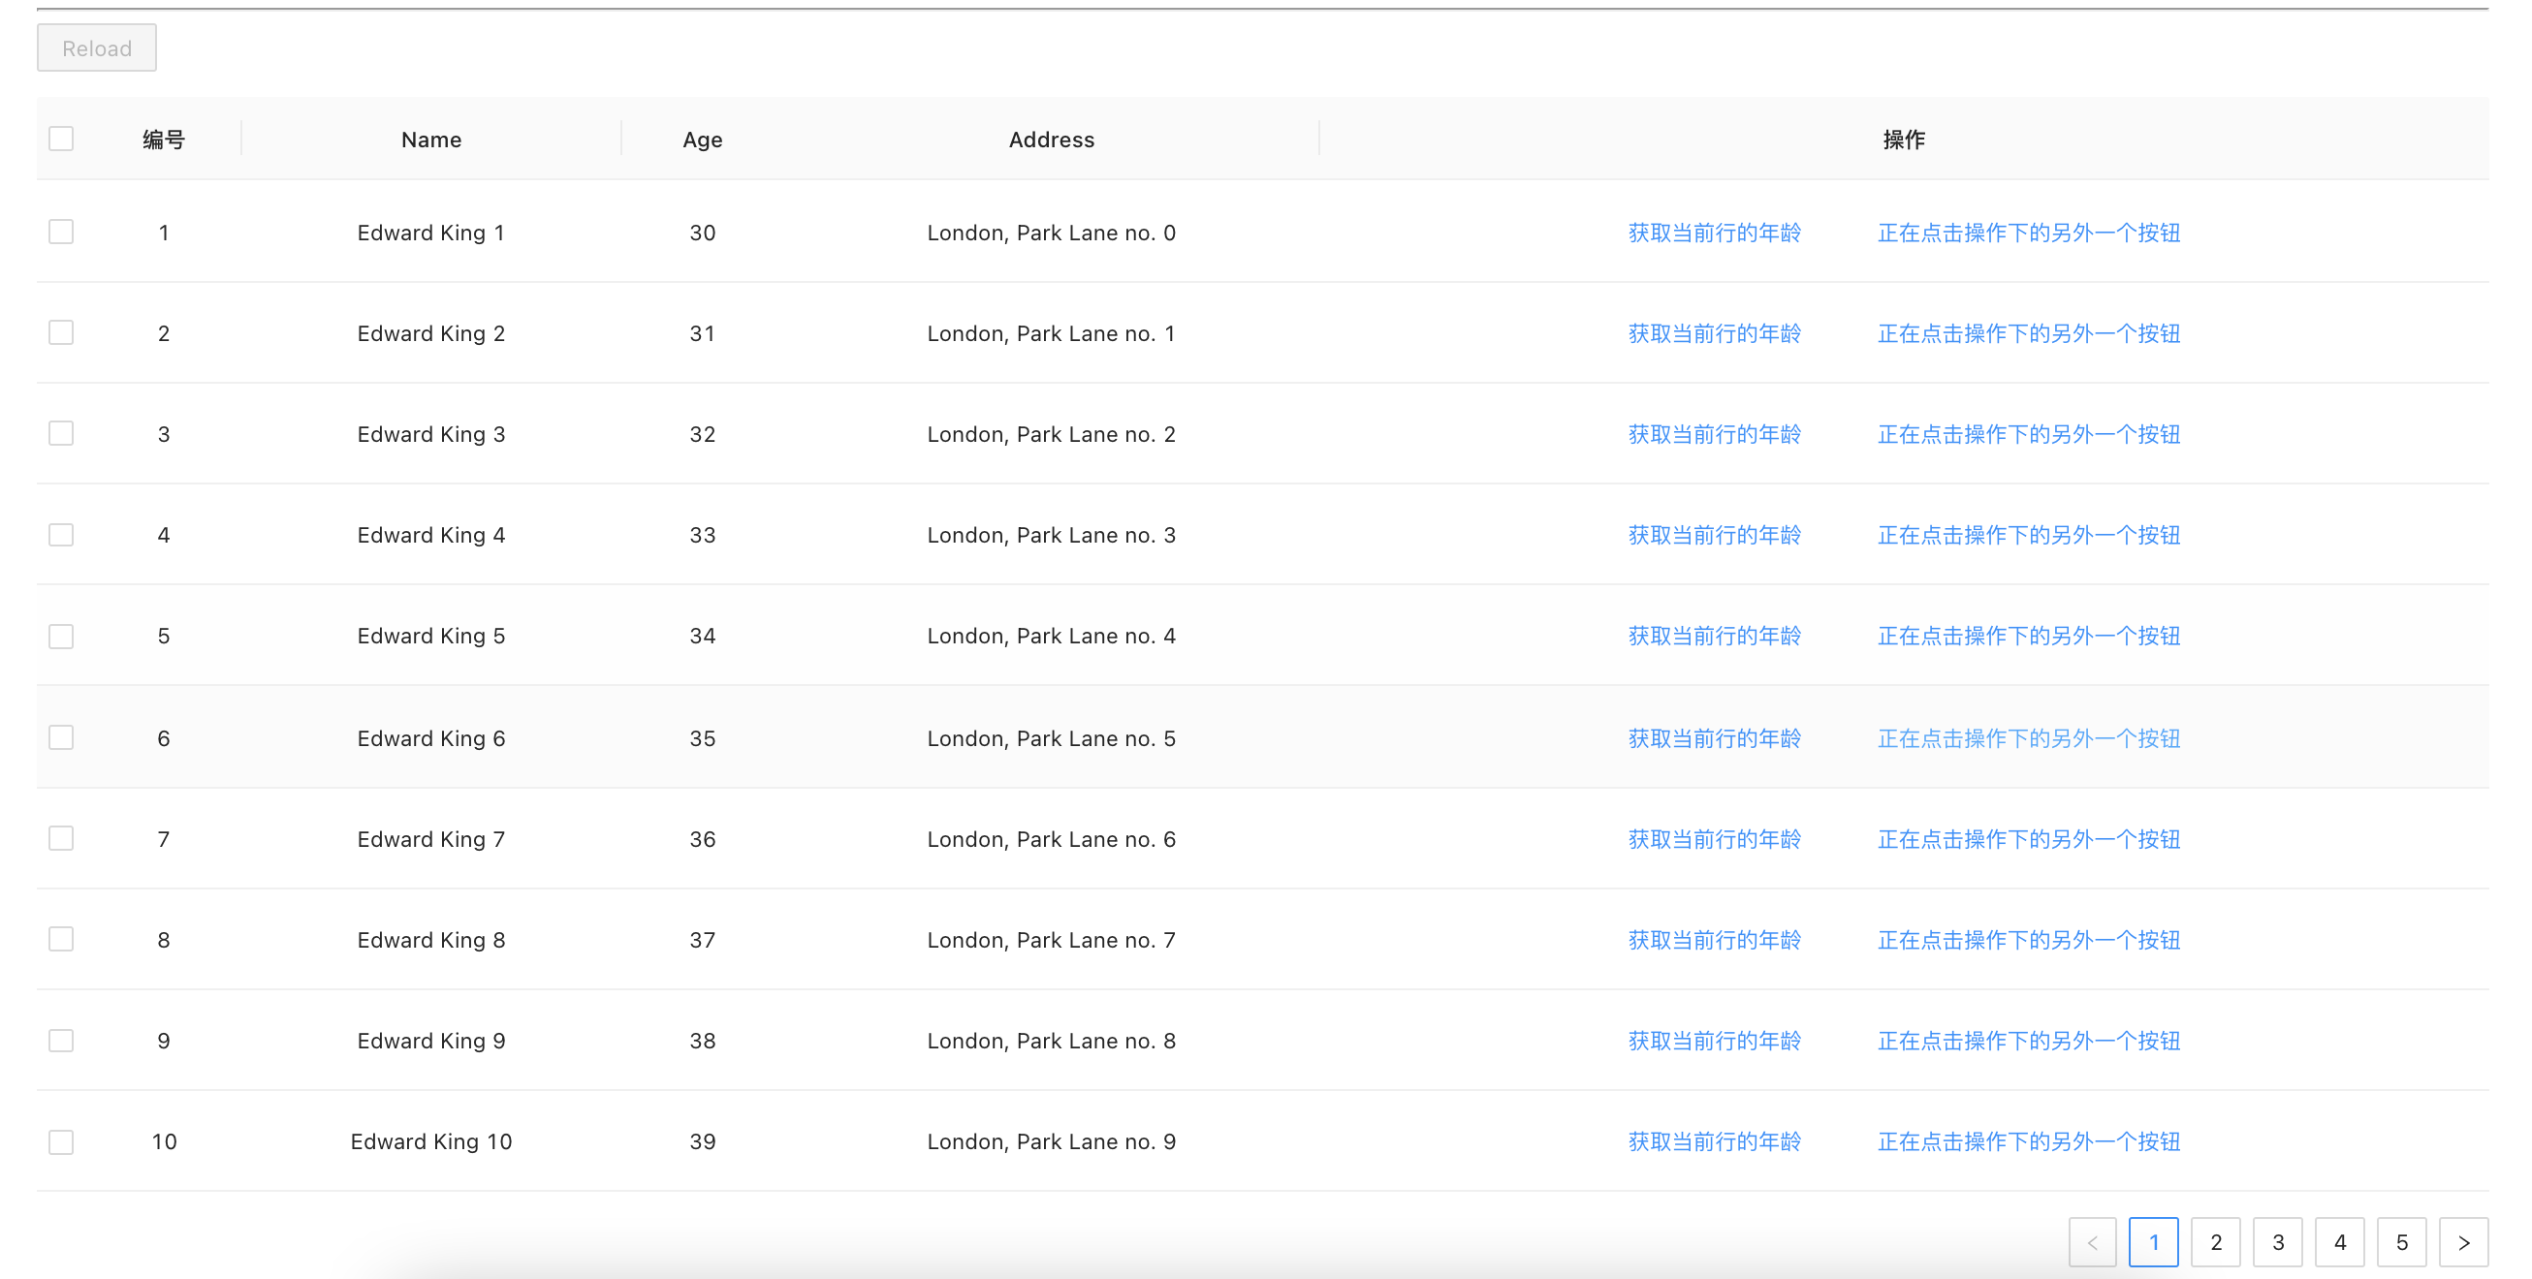
Task: Click 获取当前行的年龄 for Edward King 3
Action: (x=1714, y=434)
